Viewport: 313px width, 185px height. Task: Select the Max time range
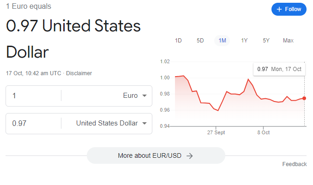288,41
